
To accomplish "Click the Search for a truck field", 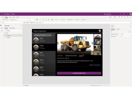I will [x=43, y=35].
